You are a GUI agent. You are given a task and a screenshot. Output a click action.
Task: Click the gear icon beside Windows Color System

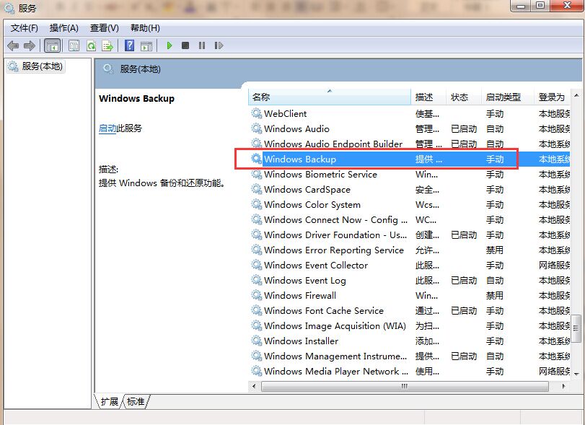click(x=257, y=204)
